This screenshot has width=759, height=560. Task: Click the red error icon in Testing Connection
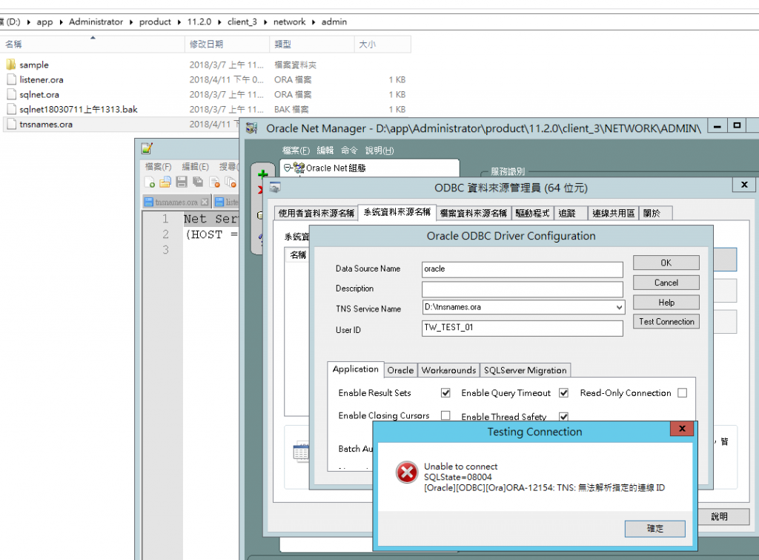click(x=407, y=472)
